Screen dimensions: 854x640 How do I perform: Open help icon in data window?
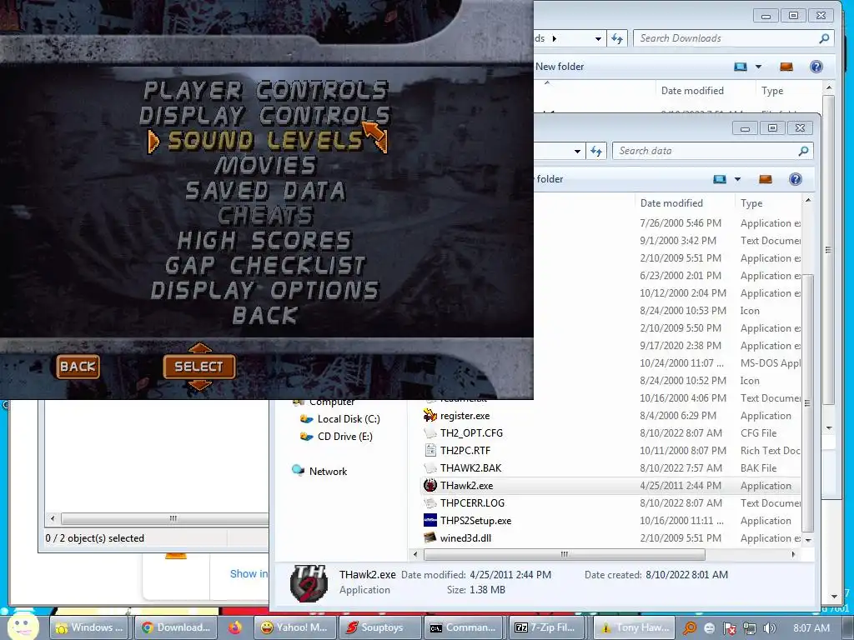(x=795, y=179)
